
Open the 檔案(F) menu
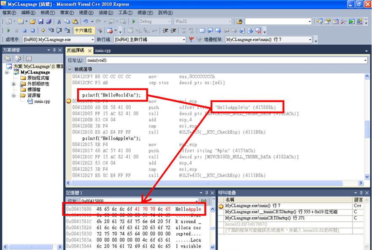pyautogui.click(x=9, y=13)
